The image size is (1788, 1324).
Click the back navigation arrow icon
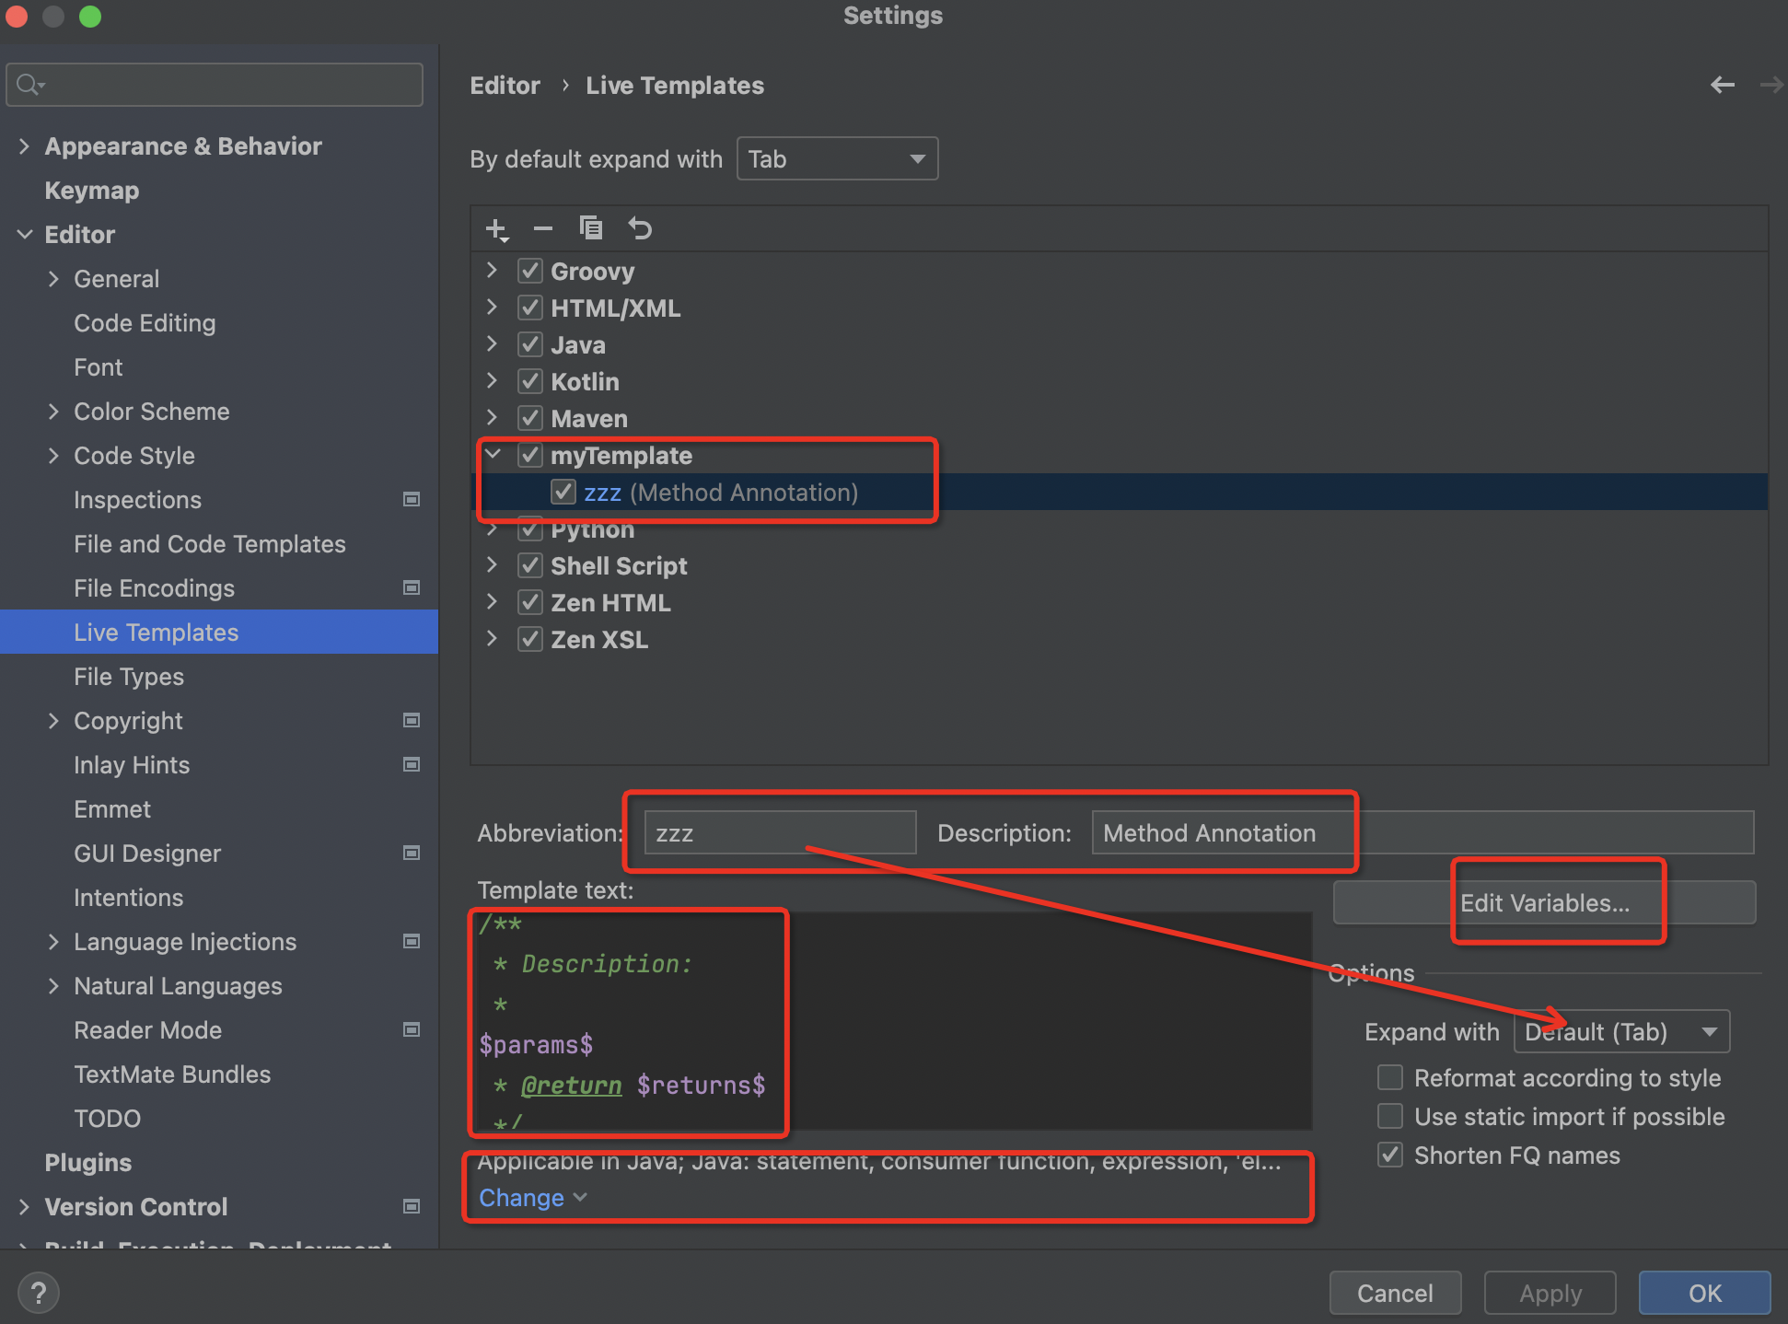tap(1723, 85)
